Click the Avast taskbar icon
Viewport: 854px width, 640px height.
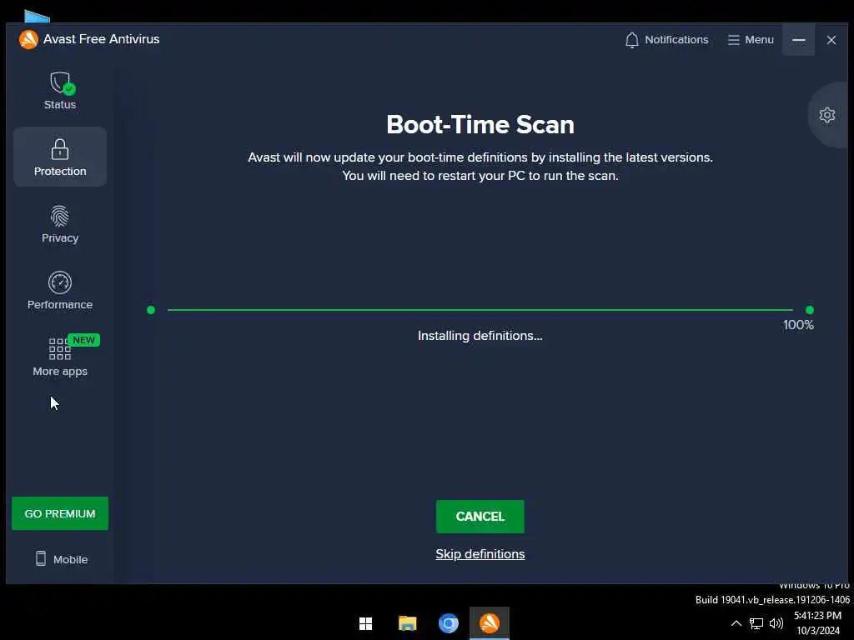489,623
